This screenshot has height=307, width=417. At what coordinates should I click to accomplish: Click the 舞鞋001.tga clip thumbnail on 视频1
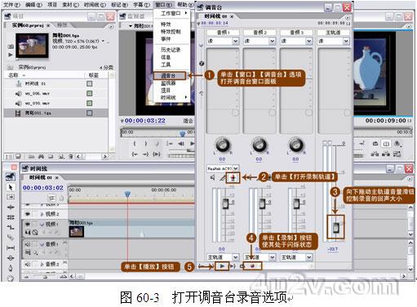click(x=77, y=231)
